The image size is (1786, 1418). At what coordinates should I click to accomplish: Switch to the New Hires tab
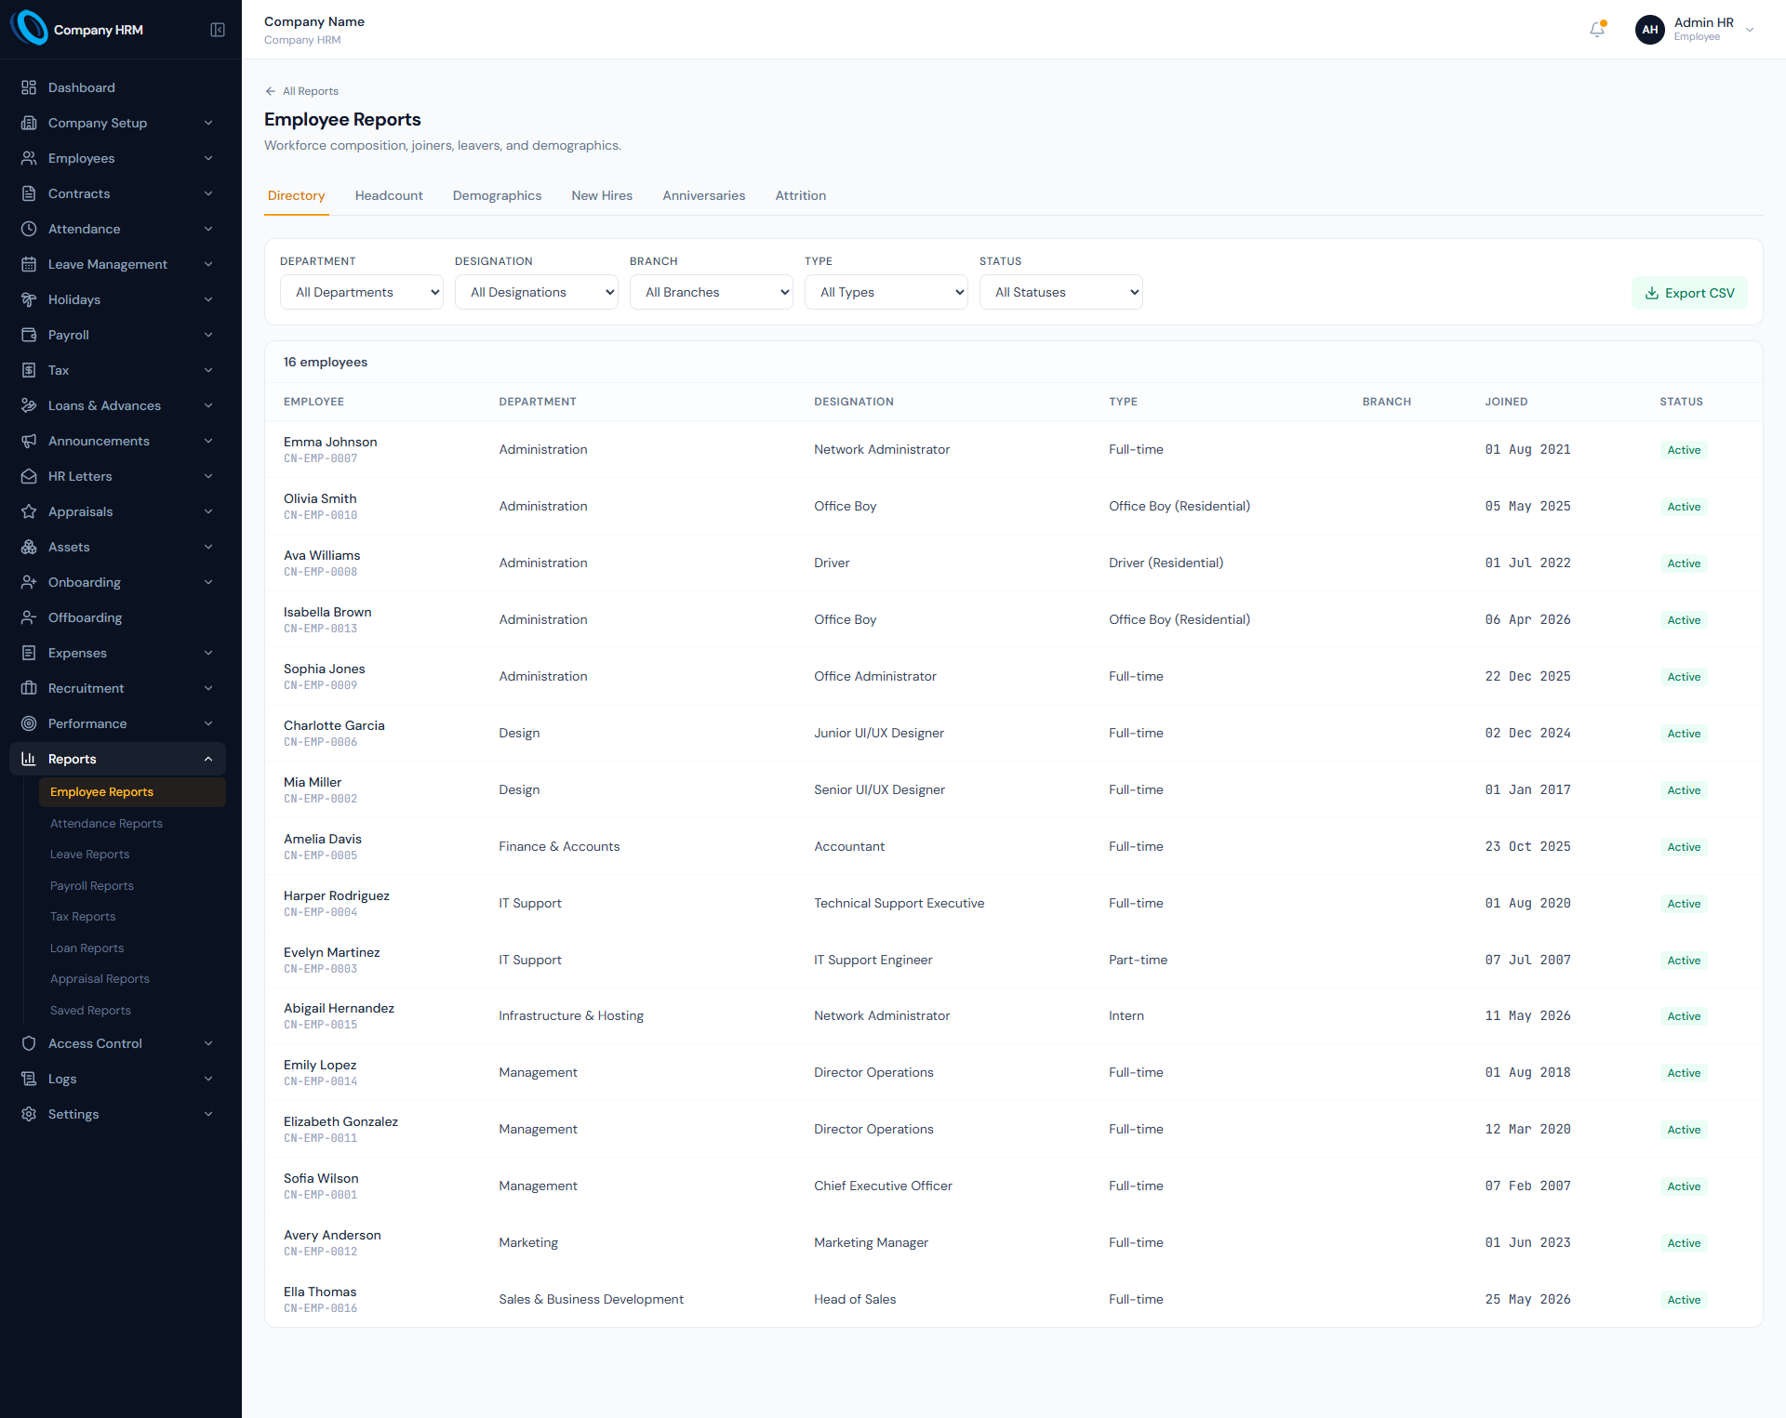(602, 195)
